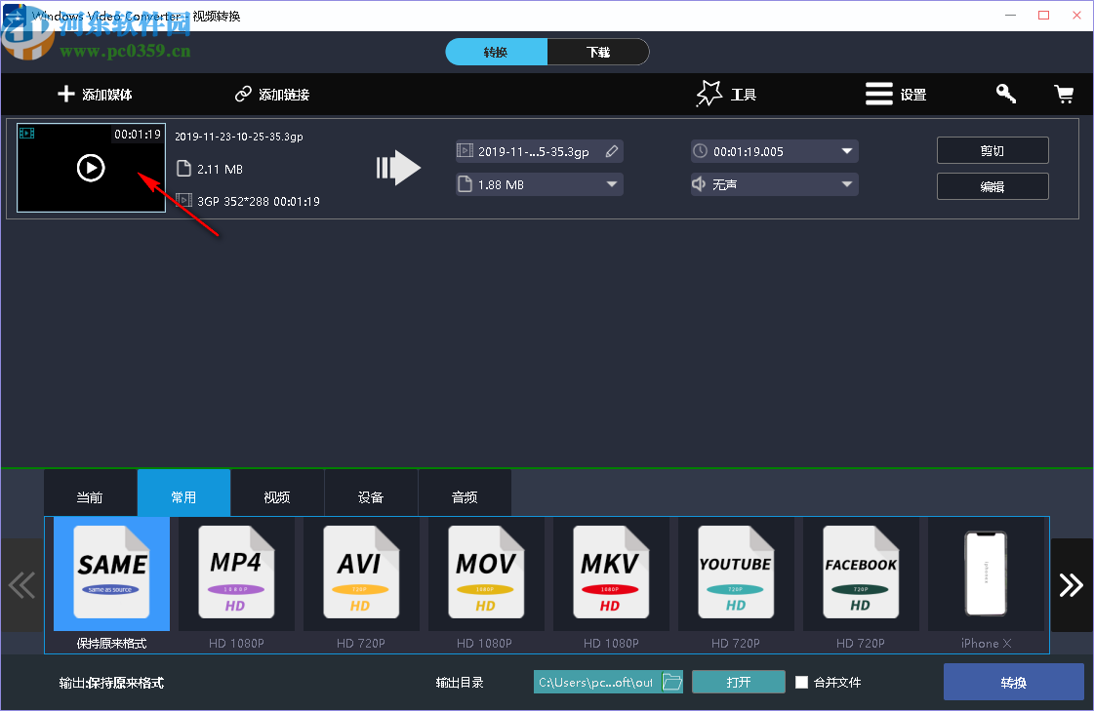Click the 剪切 button to trim the video
Image resolution: width=1094 pixels, height=711 pixels.
[x=993, y=150]
